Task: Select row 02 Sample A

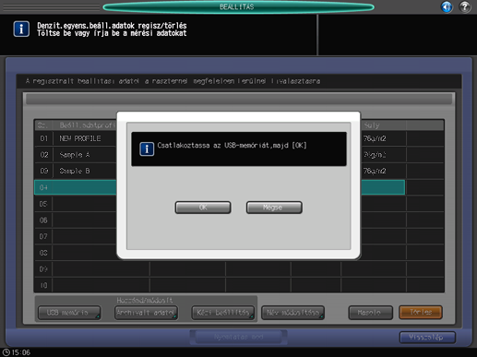Action: (76, 155)
